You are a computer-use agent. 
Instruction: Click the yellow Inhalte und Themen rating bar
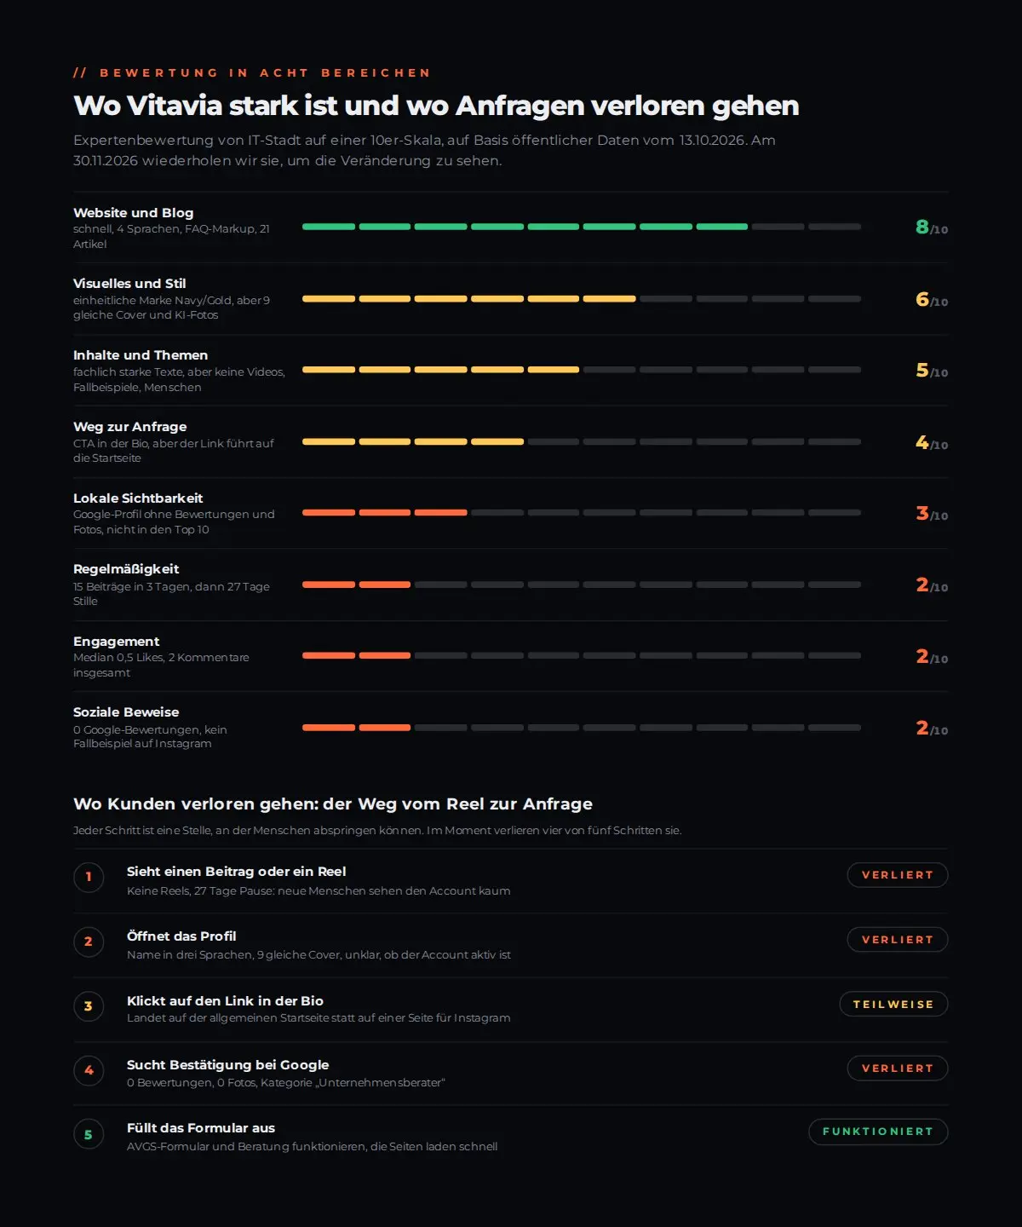point(582,370)
